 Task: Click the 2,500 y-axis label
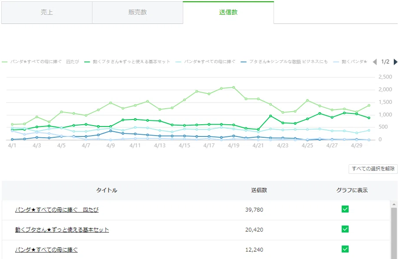point(385,77)
